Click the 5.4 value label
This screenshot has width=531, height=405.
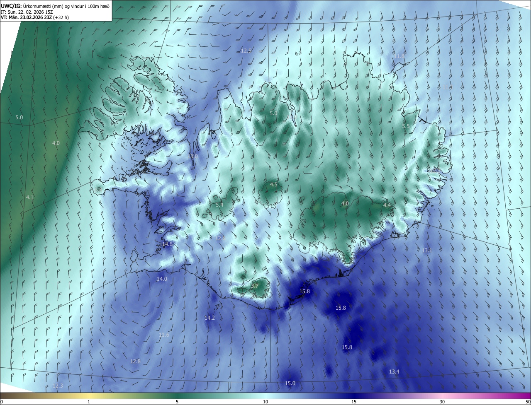pos(219,205)
